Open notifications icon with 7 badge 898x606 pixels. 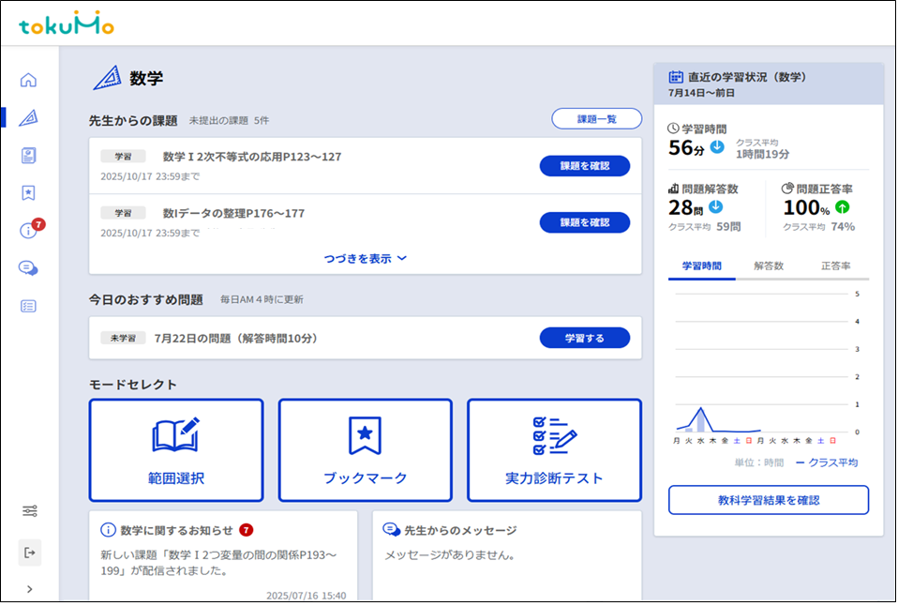29,230
